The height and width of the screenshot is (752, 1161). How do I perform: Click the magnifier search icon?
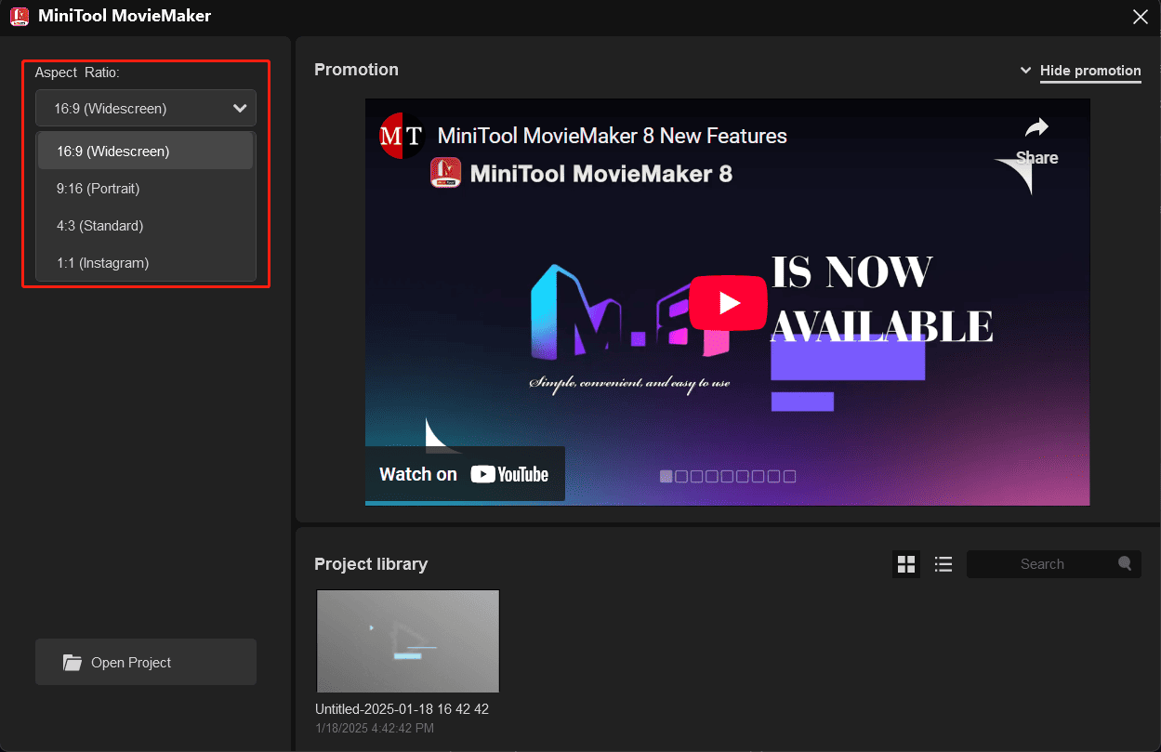pos(1125,563)
